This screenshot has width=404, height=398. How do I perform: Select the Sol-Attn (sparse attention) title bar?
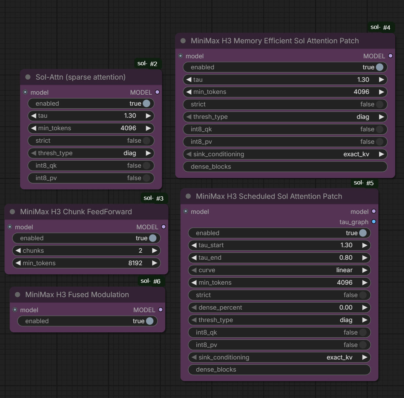91,77
